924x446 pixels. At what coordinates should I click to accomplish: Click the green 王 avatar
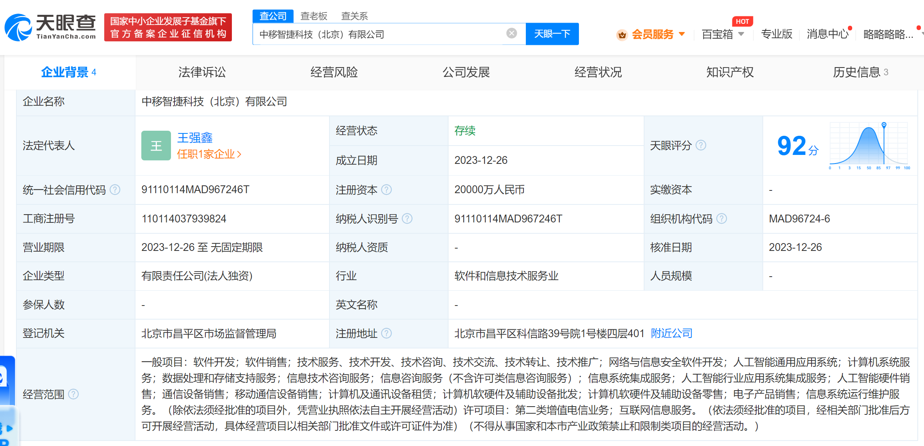[x=156, y=146]
